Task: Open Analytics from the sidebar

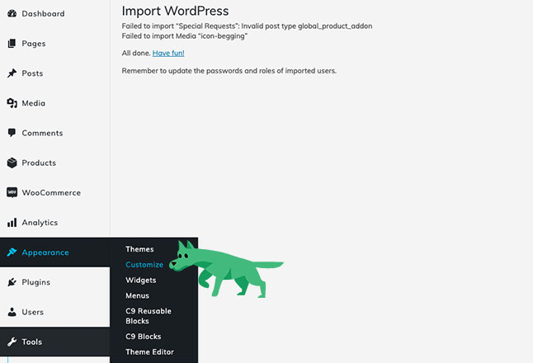Action: (x=40, y=223)
